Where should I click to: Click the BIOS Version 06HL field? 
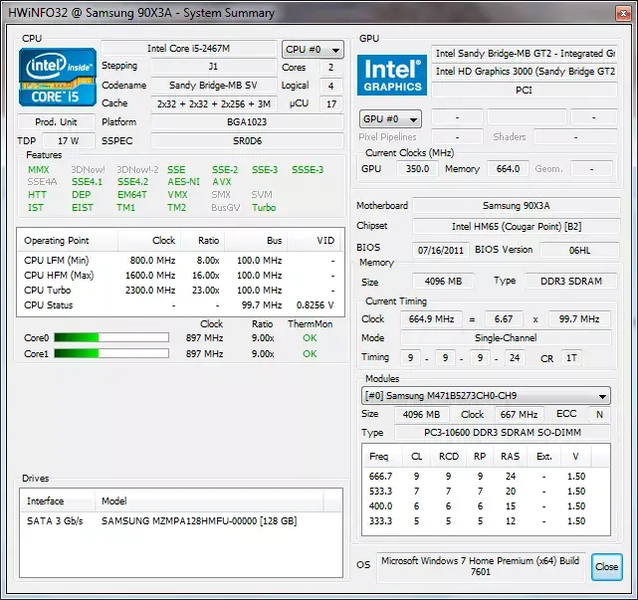(x=579, y=250)
